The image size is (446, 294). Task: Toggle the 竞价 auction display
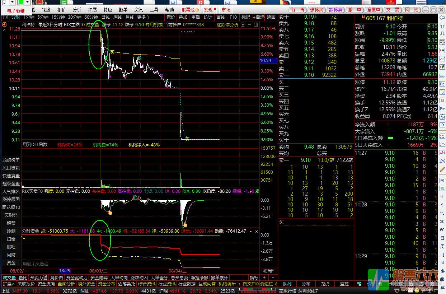(x=171, y=17)
